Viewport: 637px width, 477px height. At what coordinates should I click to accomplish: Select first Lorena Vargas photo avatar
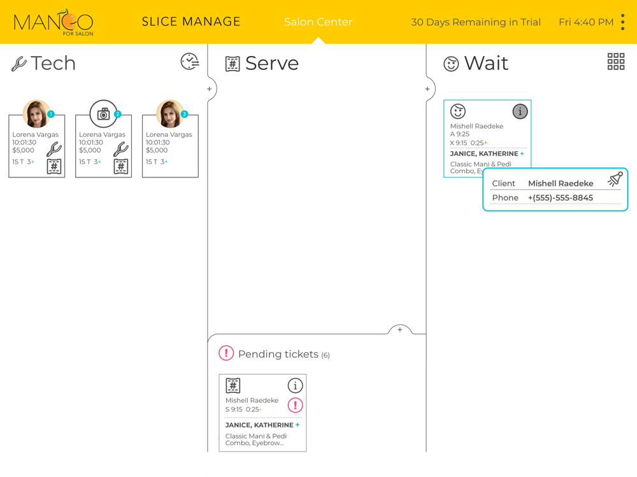tap(36, 114)
